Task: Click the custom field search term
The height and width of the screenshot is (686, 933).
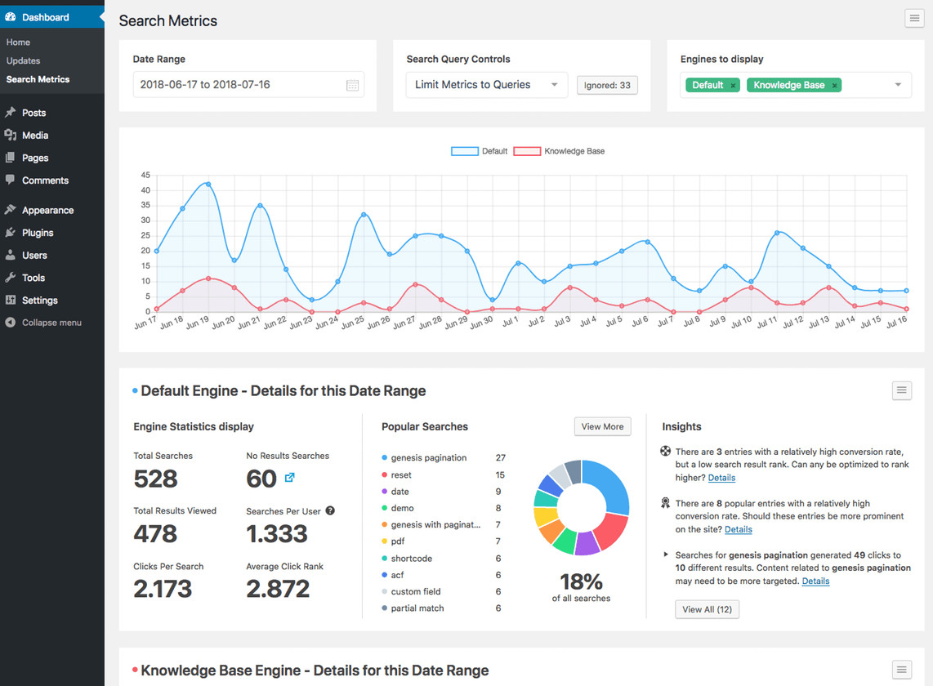Action: 416,591
